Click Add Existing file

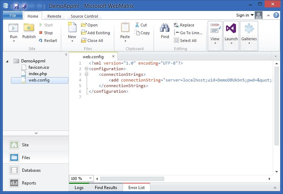(x=96, y=33)
